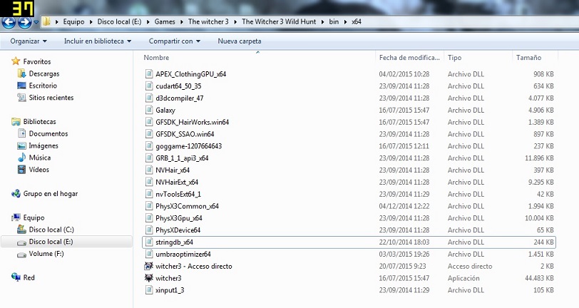Viewport: 579px width, 308px height.
Task: Select stringdb_x64 file icon
Action: coord(149,242)
